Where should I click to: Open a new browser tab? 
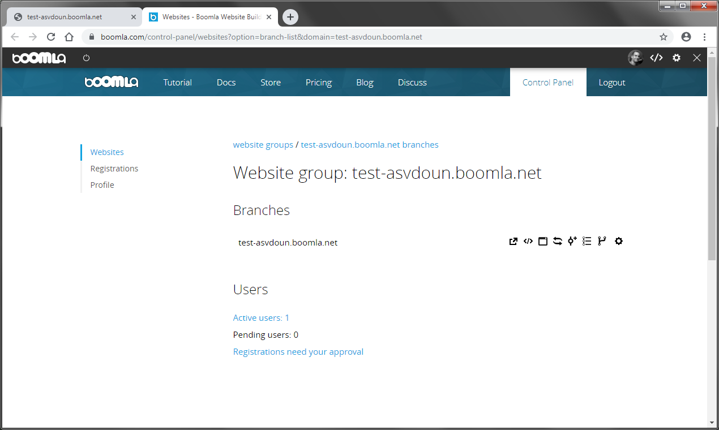(x=290, y=17)
